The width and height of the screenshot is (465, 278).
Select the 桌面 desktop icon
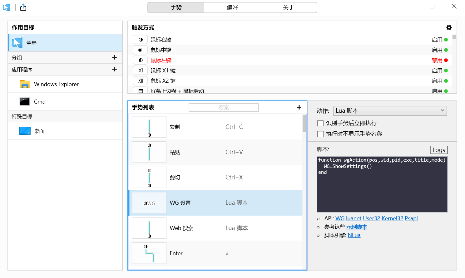coord(25,131)
